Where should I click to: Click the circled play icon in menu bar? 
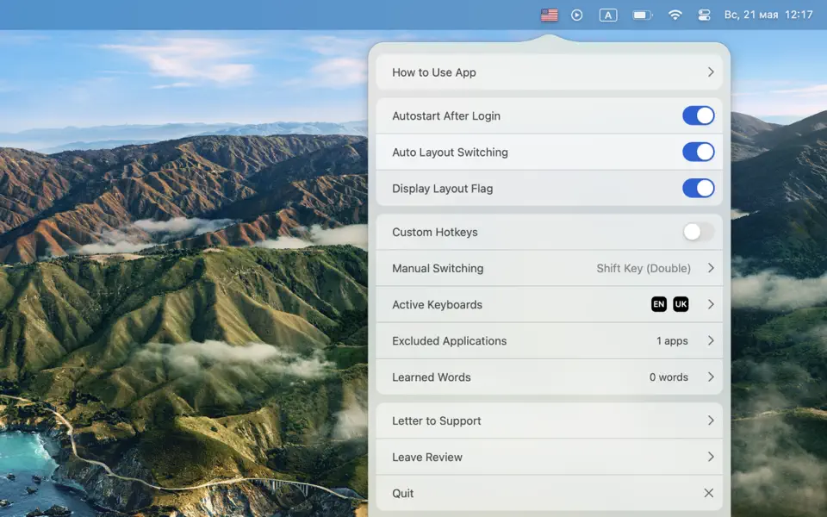coord(577,14)
